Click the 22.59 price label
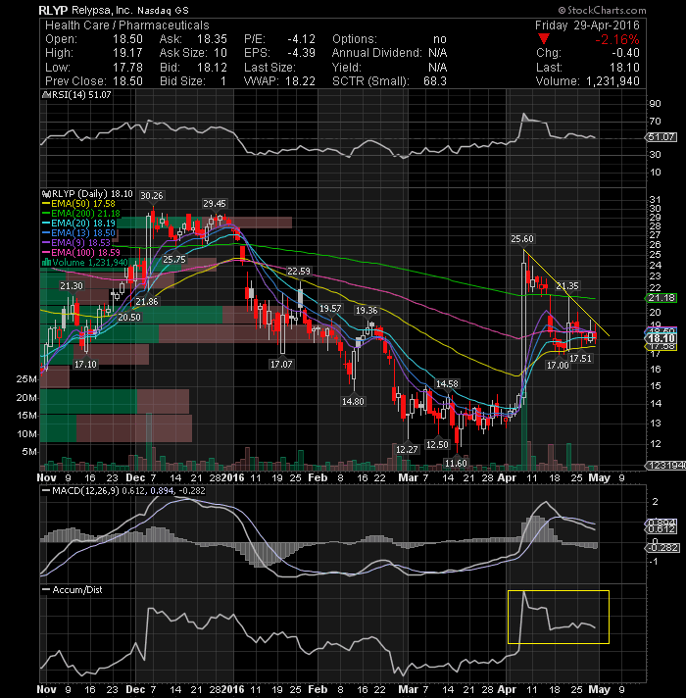686x698 pixels. 299,272
